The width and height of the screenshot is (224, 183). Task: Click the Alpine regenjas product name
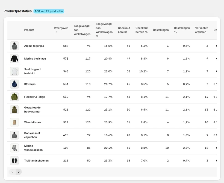(x=34, y=46)
